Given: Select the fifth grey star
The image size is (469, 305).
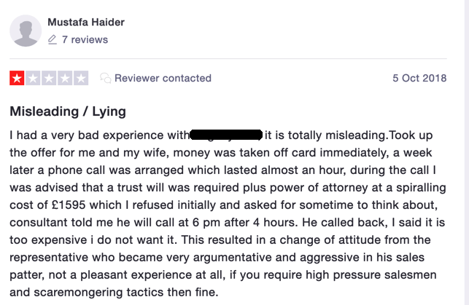Looking at the screenshot, I should 81,78.
